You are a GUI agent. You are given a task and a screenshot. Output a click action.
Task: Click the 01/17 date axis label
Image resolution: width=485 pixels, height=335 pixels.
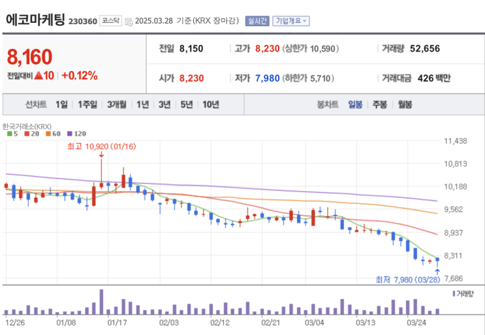click(117, 323)
